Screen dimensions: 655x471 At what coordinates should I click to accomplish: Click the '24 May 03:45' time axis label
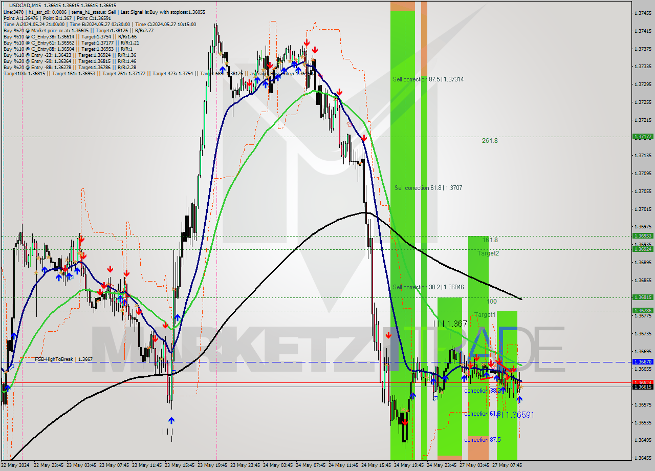pos(278,465)
